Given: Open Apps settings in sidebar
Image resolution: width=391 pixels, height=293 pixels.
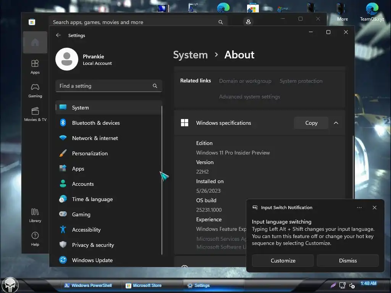Looking at the screenshot, I should point(109,169).
